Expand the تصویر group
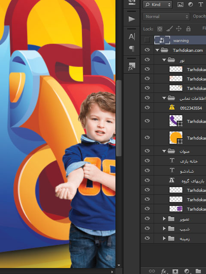Image resolution: width=206 pixels, height=274 pixels. [164, 218]
